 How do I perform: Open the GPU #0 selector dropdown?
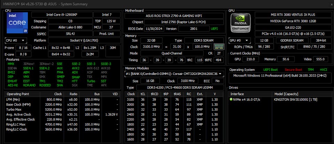click(239, 40)
